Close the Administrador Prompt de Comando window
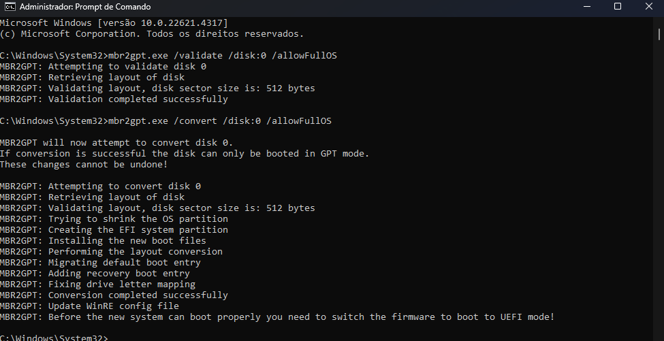This screenshot has height=341, width=664. pyautogui.click(x=649, y=6)
